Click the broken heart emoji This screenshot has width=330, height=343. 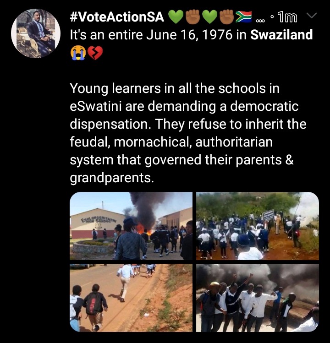pyautogui.click(x=95, y=53)
